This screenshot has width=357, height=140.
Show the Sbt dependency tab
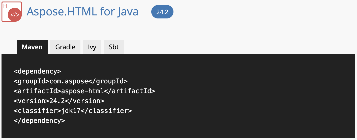tap(114, 47)
